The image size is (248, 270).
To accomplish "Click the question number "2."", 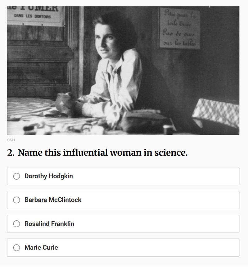I will (x=11, y=153).
